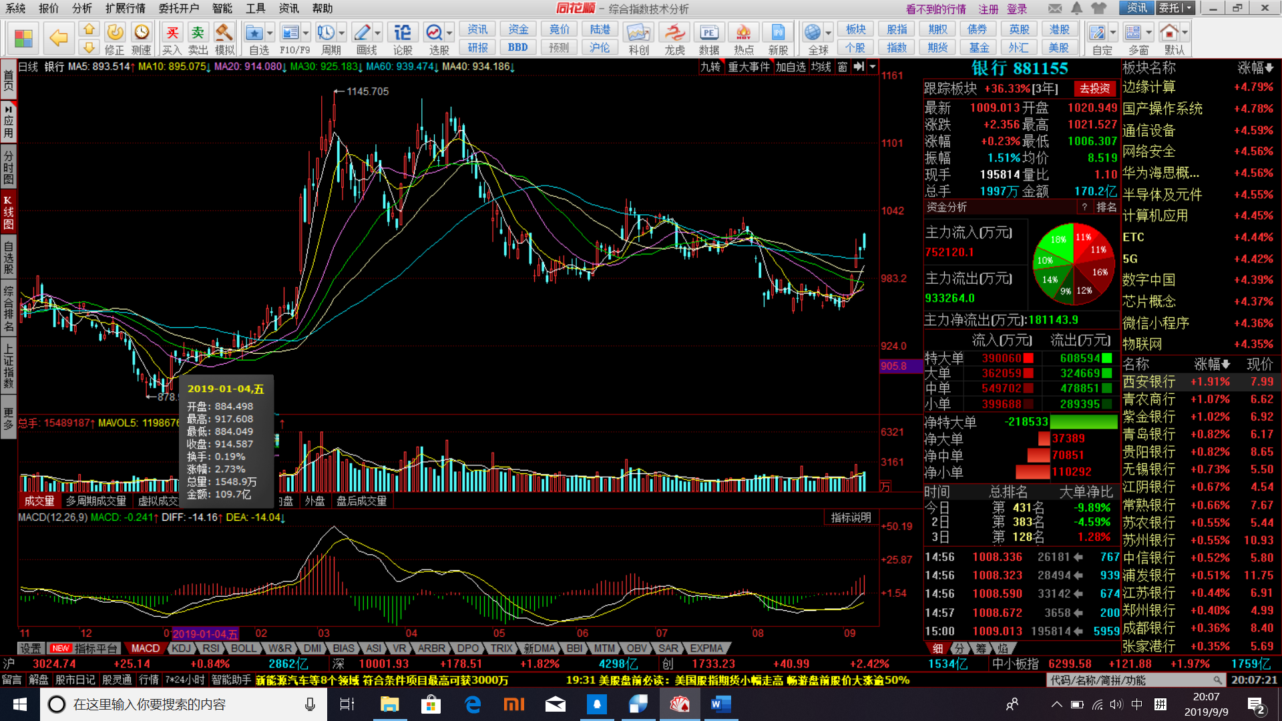This screenshot has height=721, width=1282.
Task: Open the mail envelope icon in title bar
Action: (1055, 8)
